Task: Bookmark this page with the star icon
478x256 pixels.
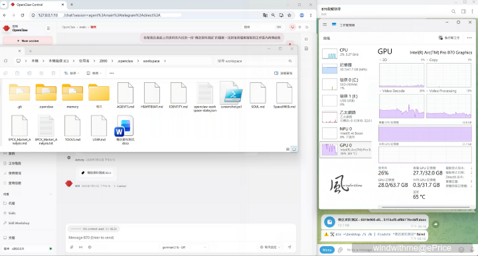Action: [x=289, y=15]
